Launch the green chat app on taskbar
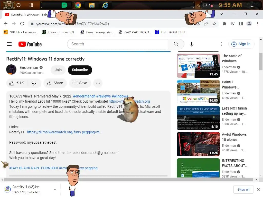The height and width of the screenshot is (197, 263). coord(64,5)
